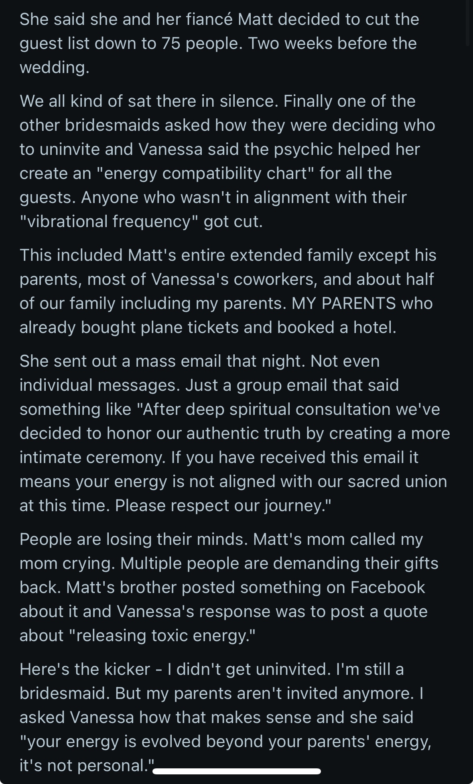Image resolution: width=473 pixels, height=784 pixels.
Task: Click the word "Facebook" in the post
Action: click(x=388, y=587)
